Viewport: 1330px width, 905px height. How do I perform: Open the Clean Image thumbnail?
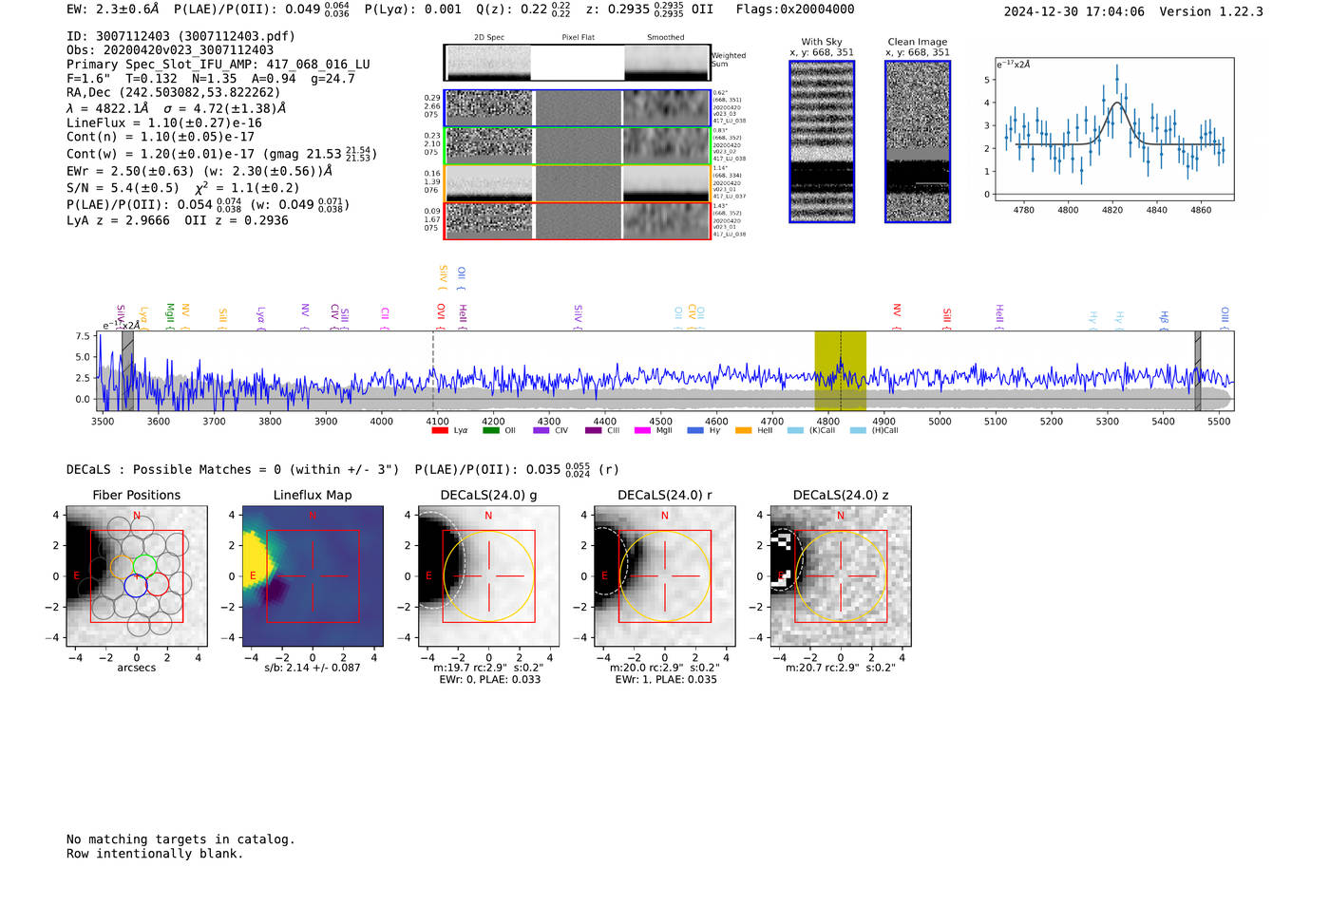[918, 141]
